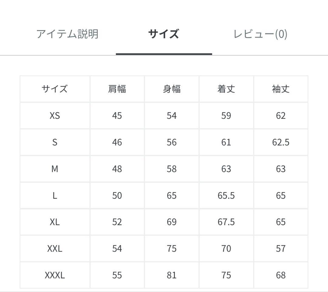Click the 45 shoulder width value for XS
The height and width of the screenshot is (292, 328).
point(117,115)
